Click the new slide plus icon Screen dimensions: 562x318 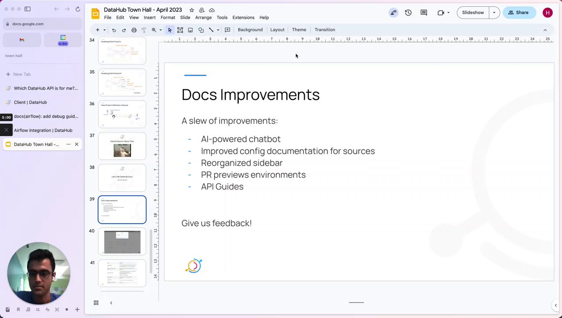coord(97,30)
